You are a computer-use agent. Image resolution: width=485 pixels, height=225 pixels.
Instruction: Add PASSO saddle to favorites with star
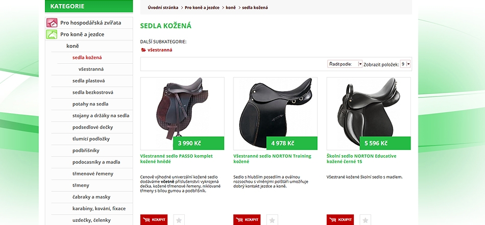click(x=179, y=220)
